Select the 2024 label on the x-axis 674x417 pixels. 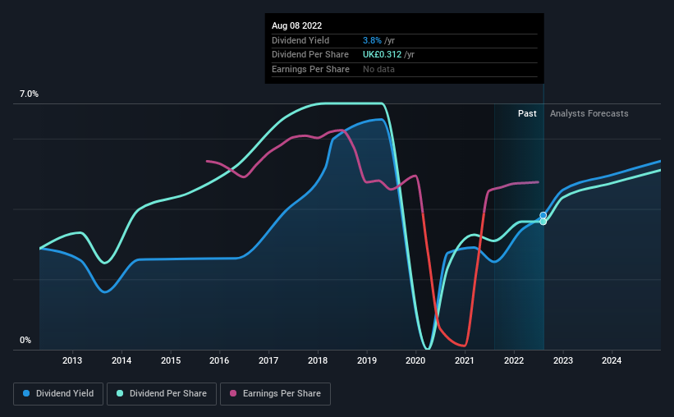tap(612, 360)
